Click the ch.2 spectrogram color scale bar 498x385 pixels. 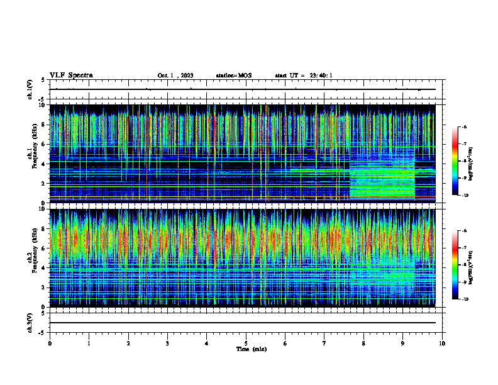[x=455, y=265]
